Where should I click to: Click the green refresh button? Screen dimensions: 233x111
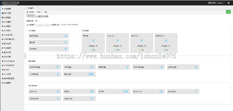point(228,12)
